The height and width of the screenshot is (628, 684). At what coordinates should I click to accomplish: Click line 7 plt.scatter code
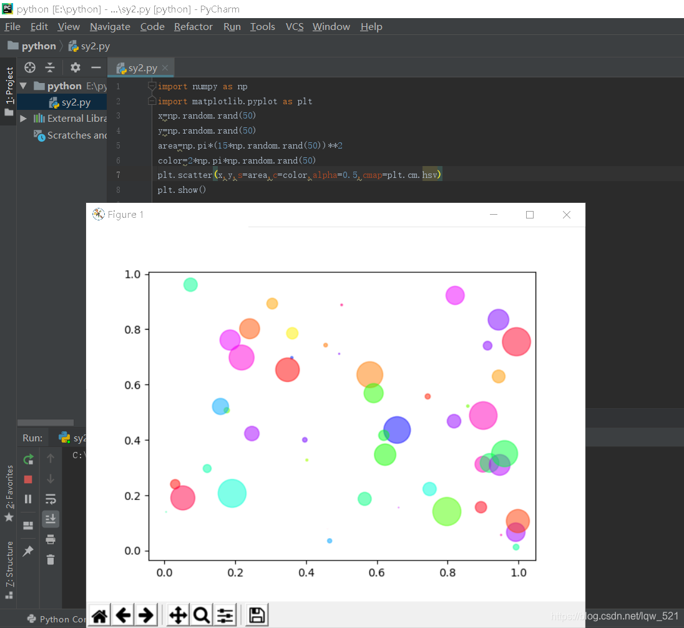pos(300,175)
